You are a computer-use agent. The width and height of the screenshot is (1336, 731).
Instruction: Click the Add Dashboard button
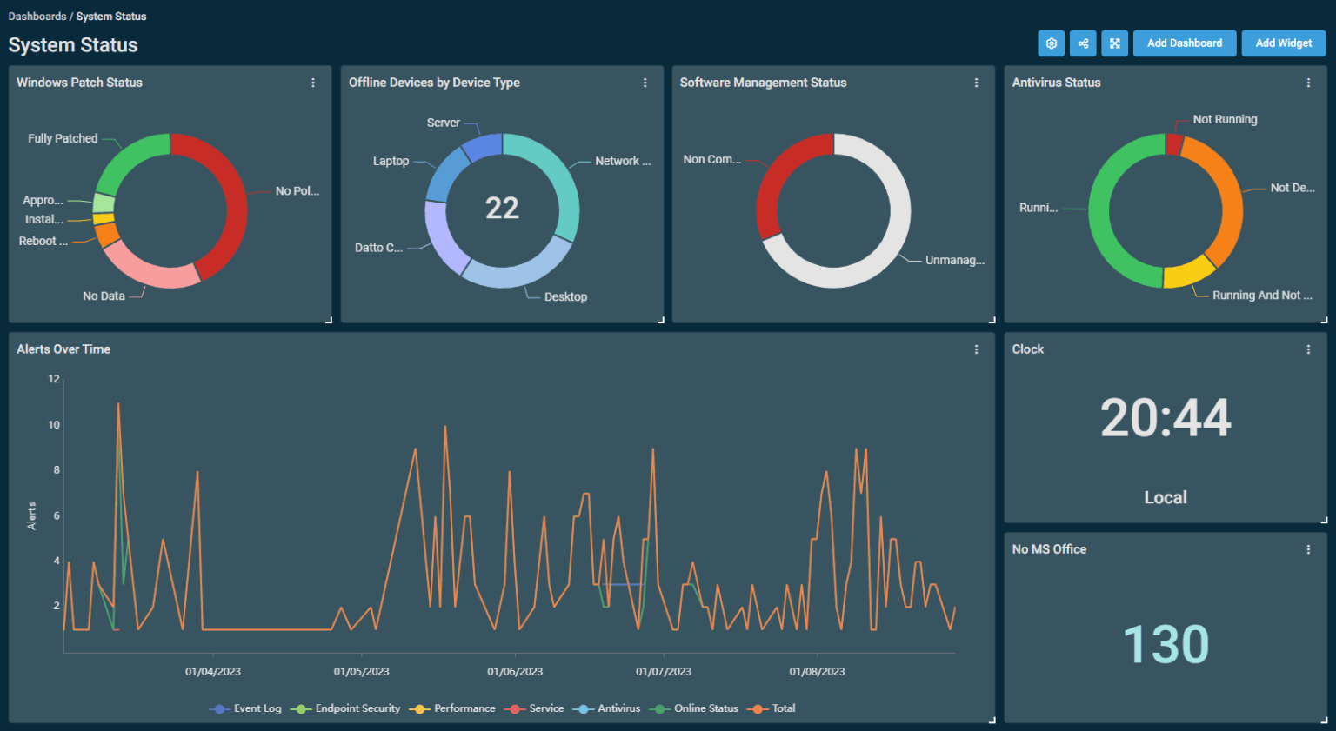[x=1185, y=43]
